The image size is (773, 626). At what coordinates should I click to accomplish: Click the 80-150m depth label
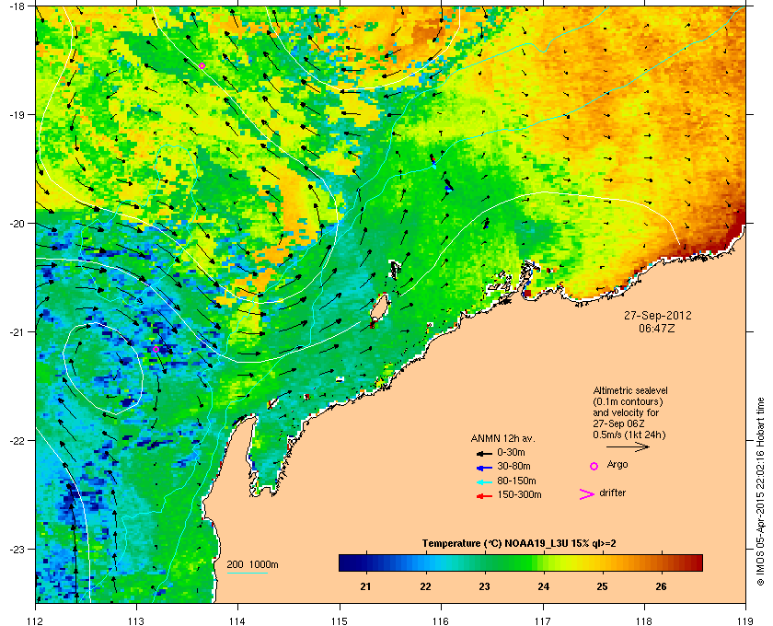point(516,481)
